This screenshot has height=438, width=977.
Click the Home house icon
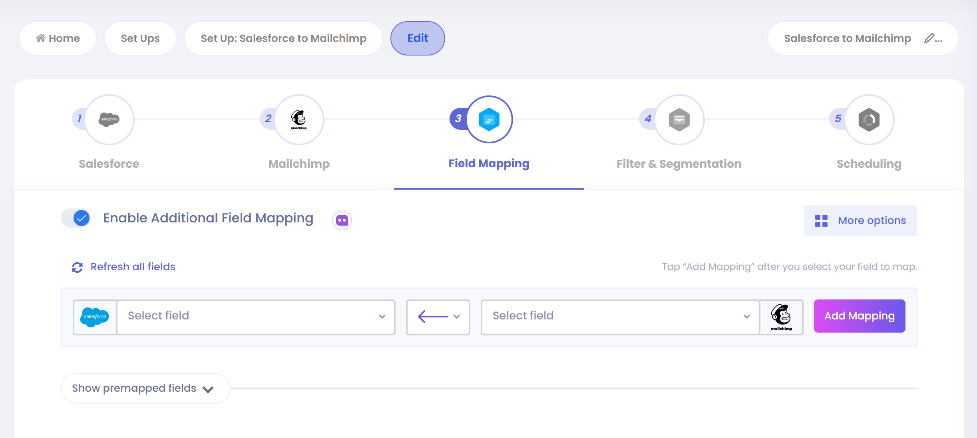tap(40, 38)
